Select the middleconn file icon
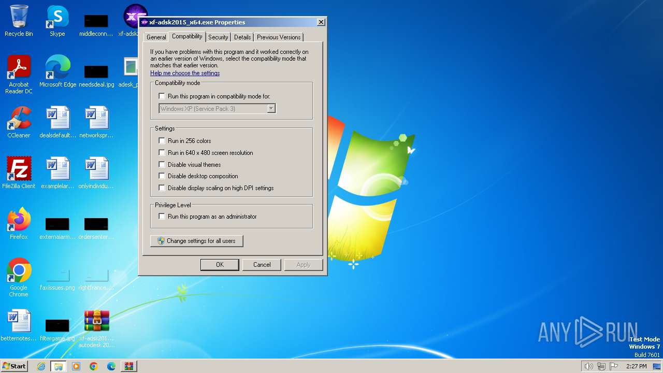This screenshot has height=373, width=663. [96, 25]
